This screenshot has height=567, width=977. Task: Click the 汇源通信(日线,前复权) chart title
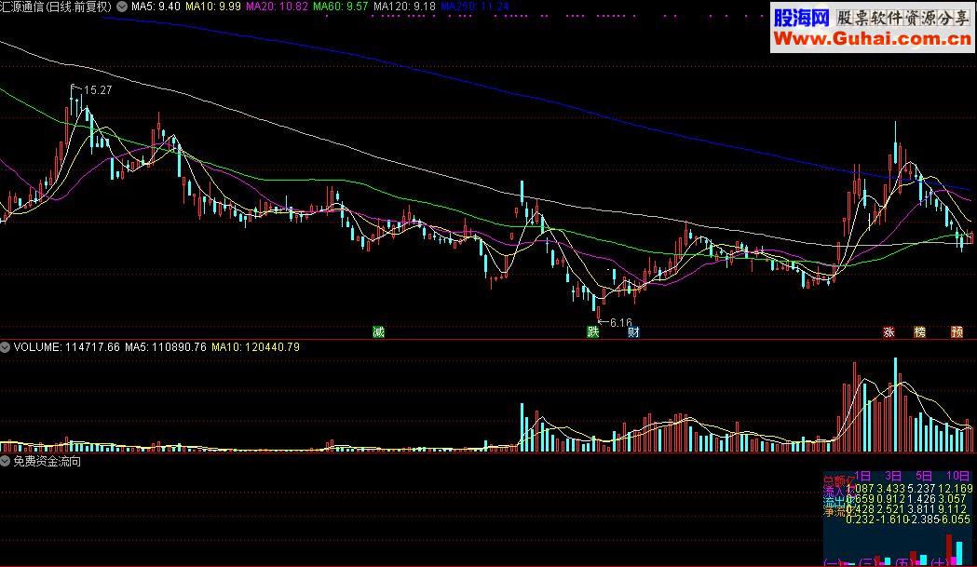56,7
